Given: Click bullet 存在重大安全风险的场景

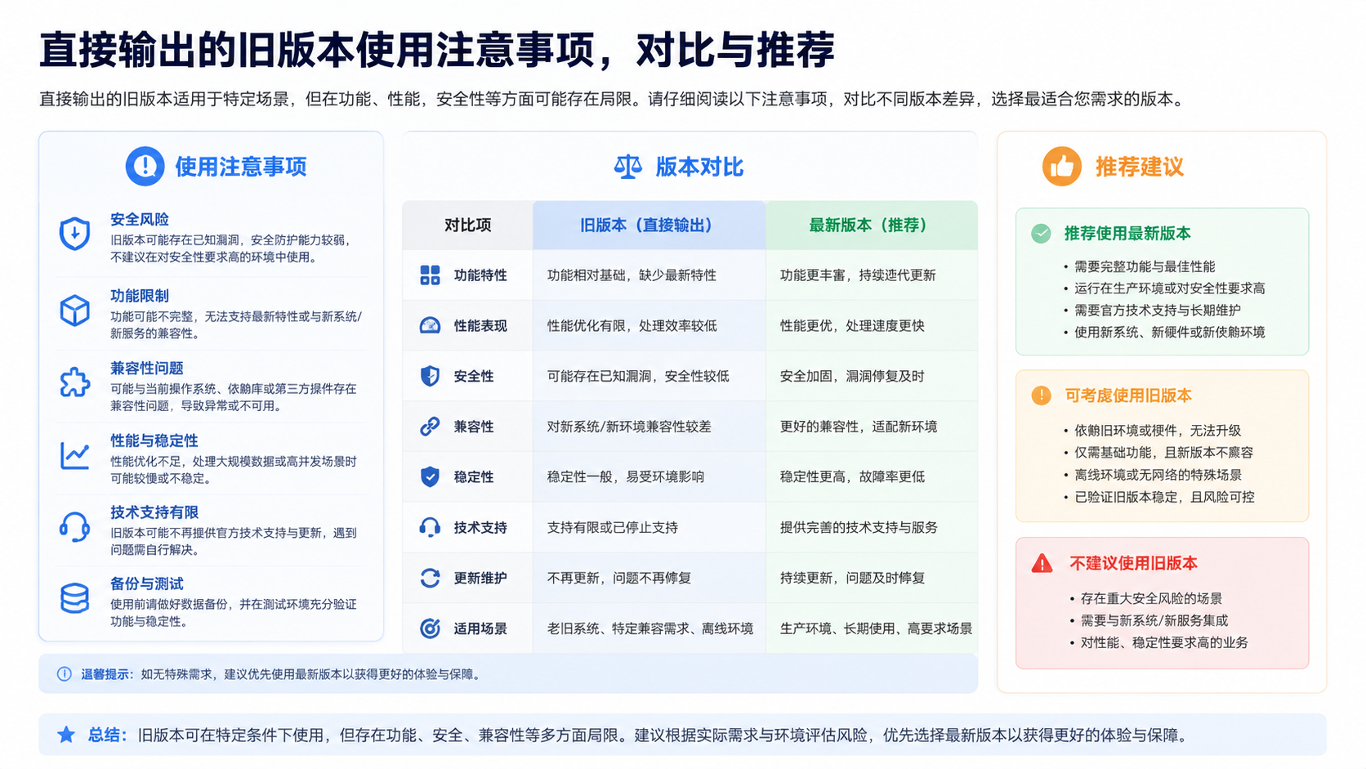Looking at the screenshot, I should [1151, 598].
